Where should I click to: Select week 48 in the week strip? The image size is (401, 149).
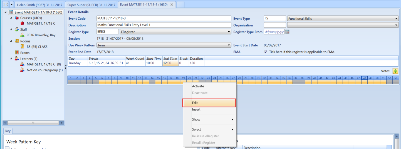pyautogui.click(x=364, y=78)
